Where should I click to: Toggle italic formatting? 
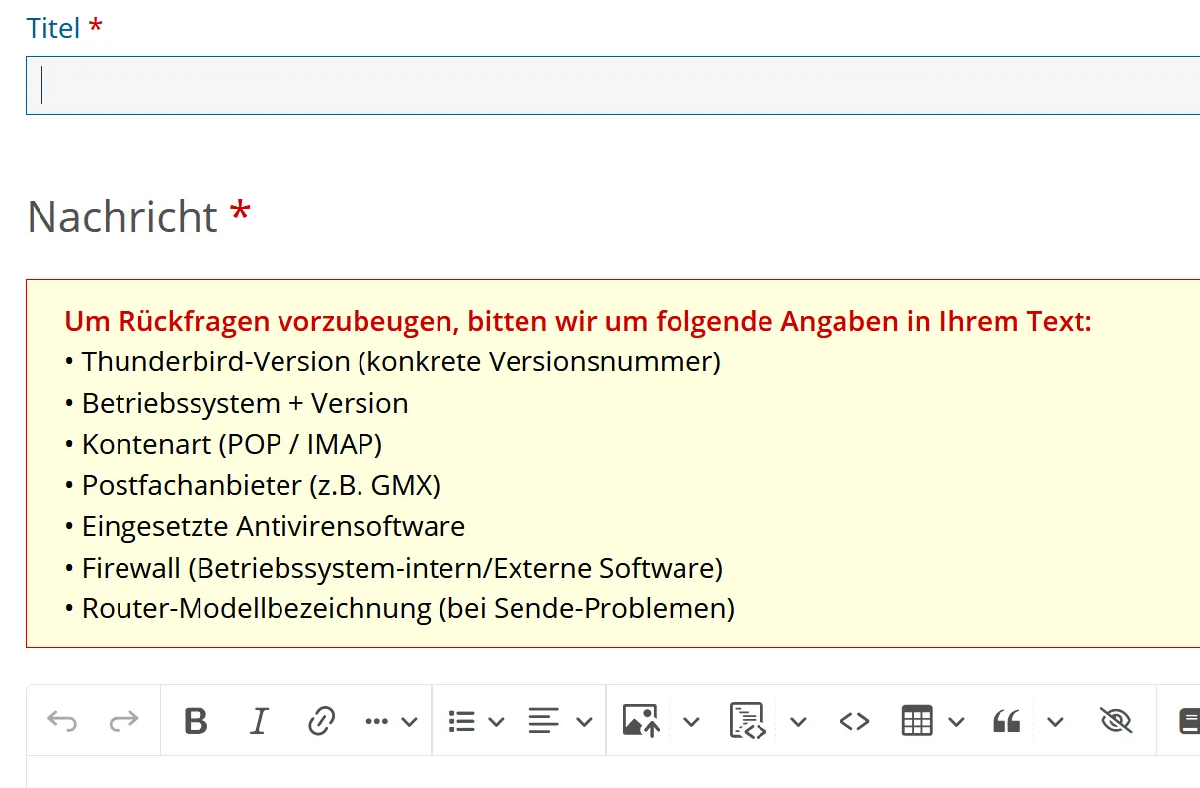click(259, 722)
